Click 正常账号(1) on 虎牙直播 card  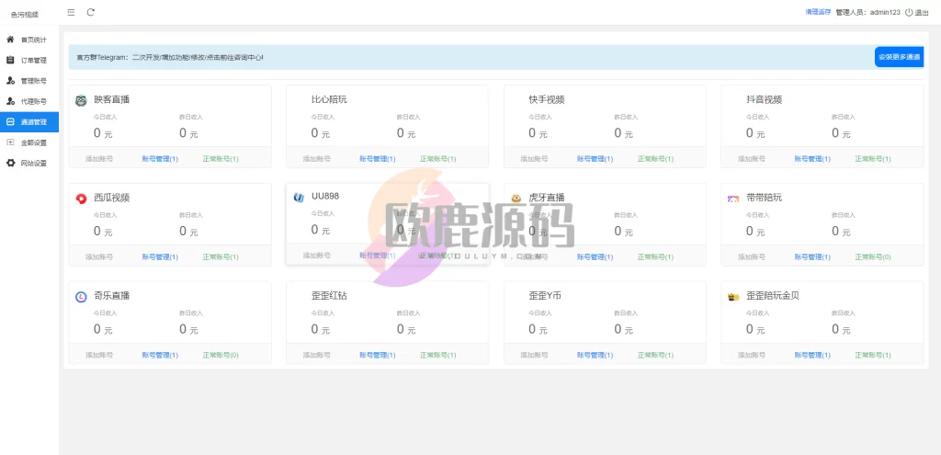pyautogui.click(x=655, y=256)
